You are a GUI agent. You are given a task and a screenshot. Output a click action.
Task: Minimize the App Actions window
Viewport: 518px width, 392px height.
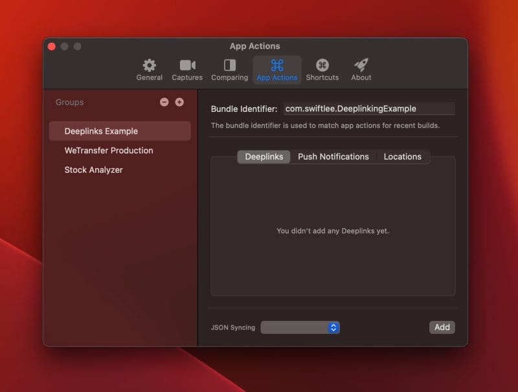[64, 47]
